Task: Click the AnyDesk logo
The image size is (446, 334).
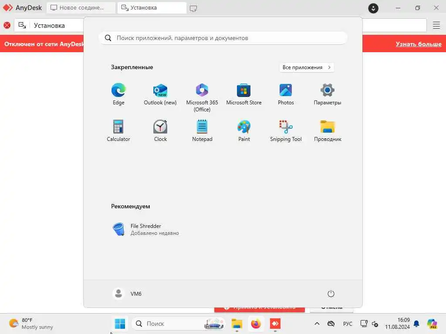Action: [x=22, y=8]
